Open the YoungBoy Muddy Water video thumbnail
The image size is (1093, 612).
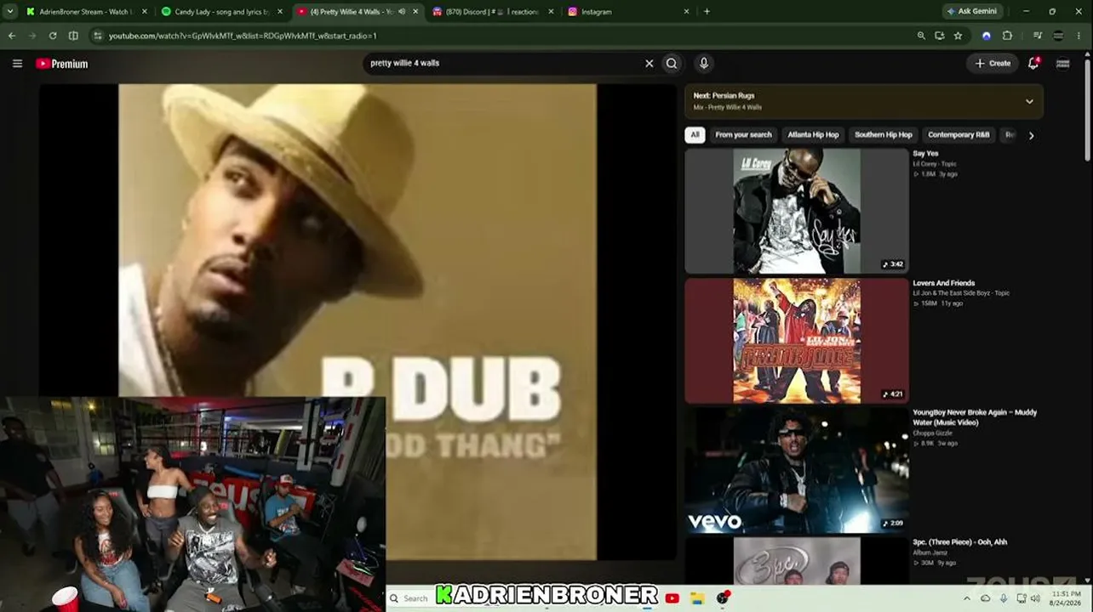(797, 470)
